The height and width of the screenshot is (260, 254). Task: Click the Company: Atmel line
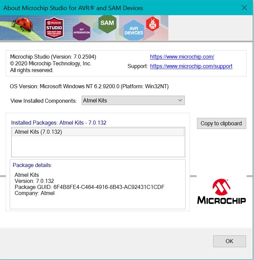(34, 193)
